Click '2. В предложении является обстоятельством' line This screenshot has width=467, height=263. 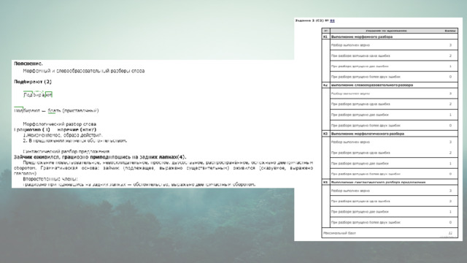75,140
